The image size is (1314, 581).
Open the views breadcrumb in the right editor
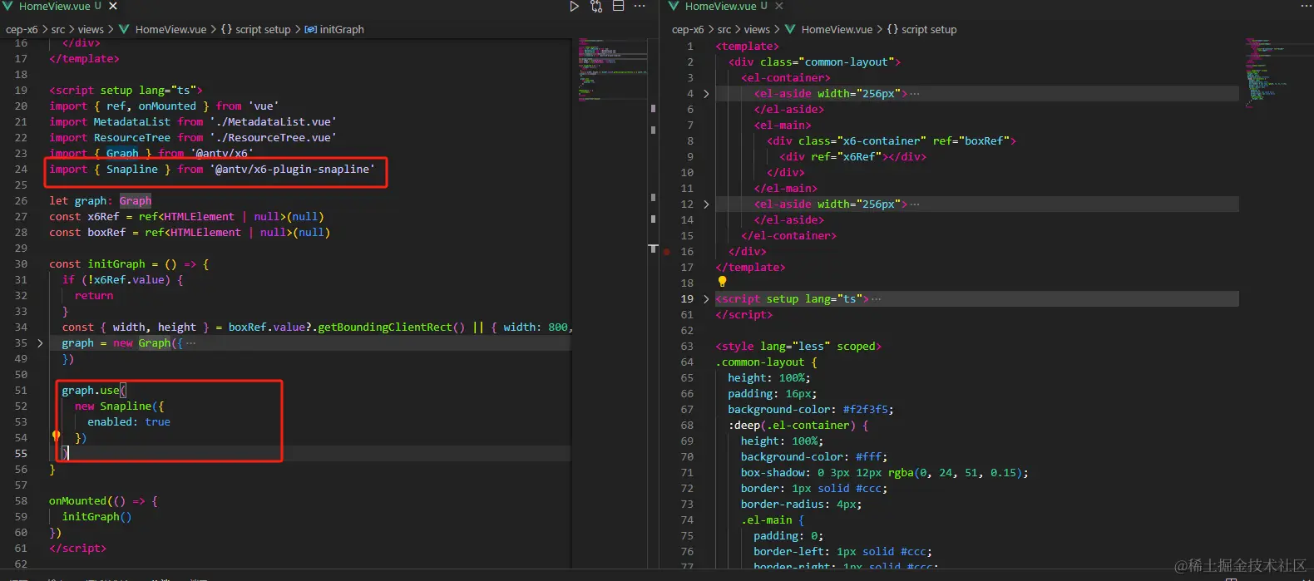click(757, 29)
